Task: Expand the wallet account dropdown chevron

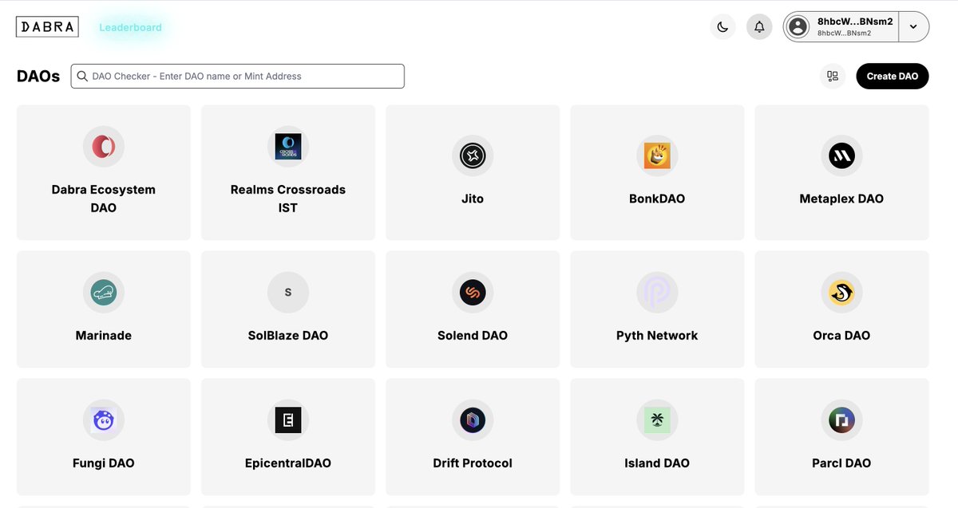Action: (913, 27)
